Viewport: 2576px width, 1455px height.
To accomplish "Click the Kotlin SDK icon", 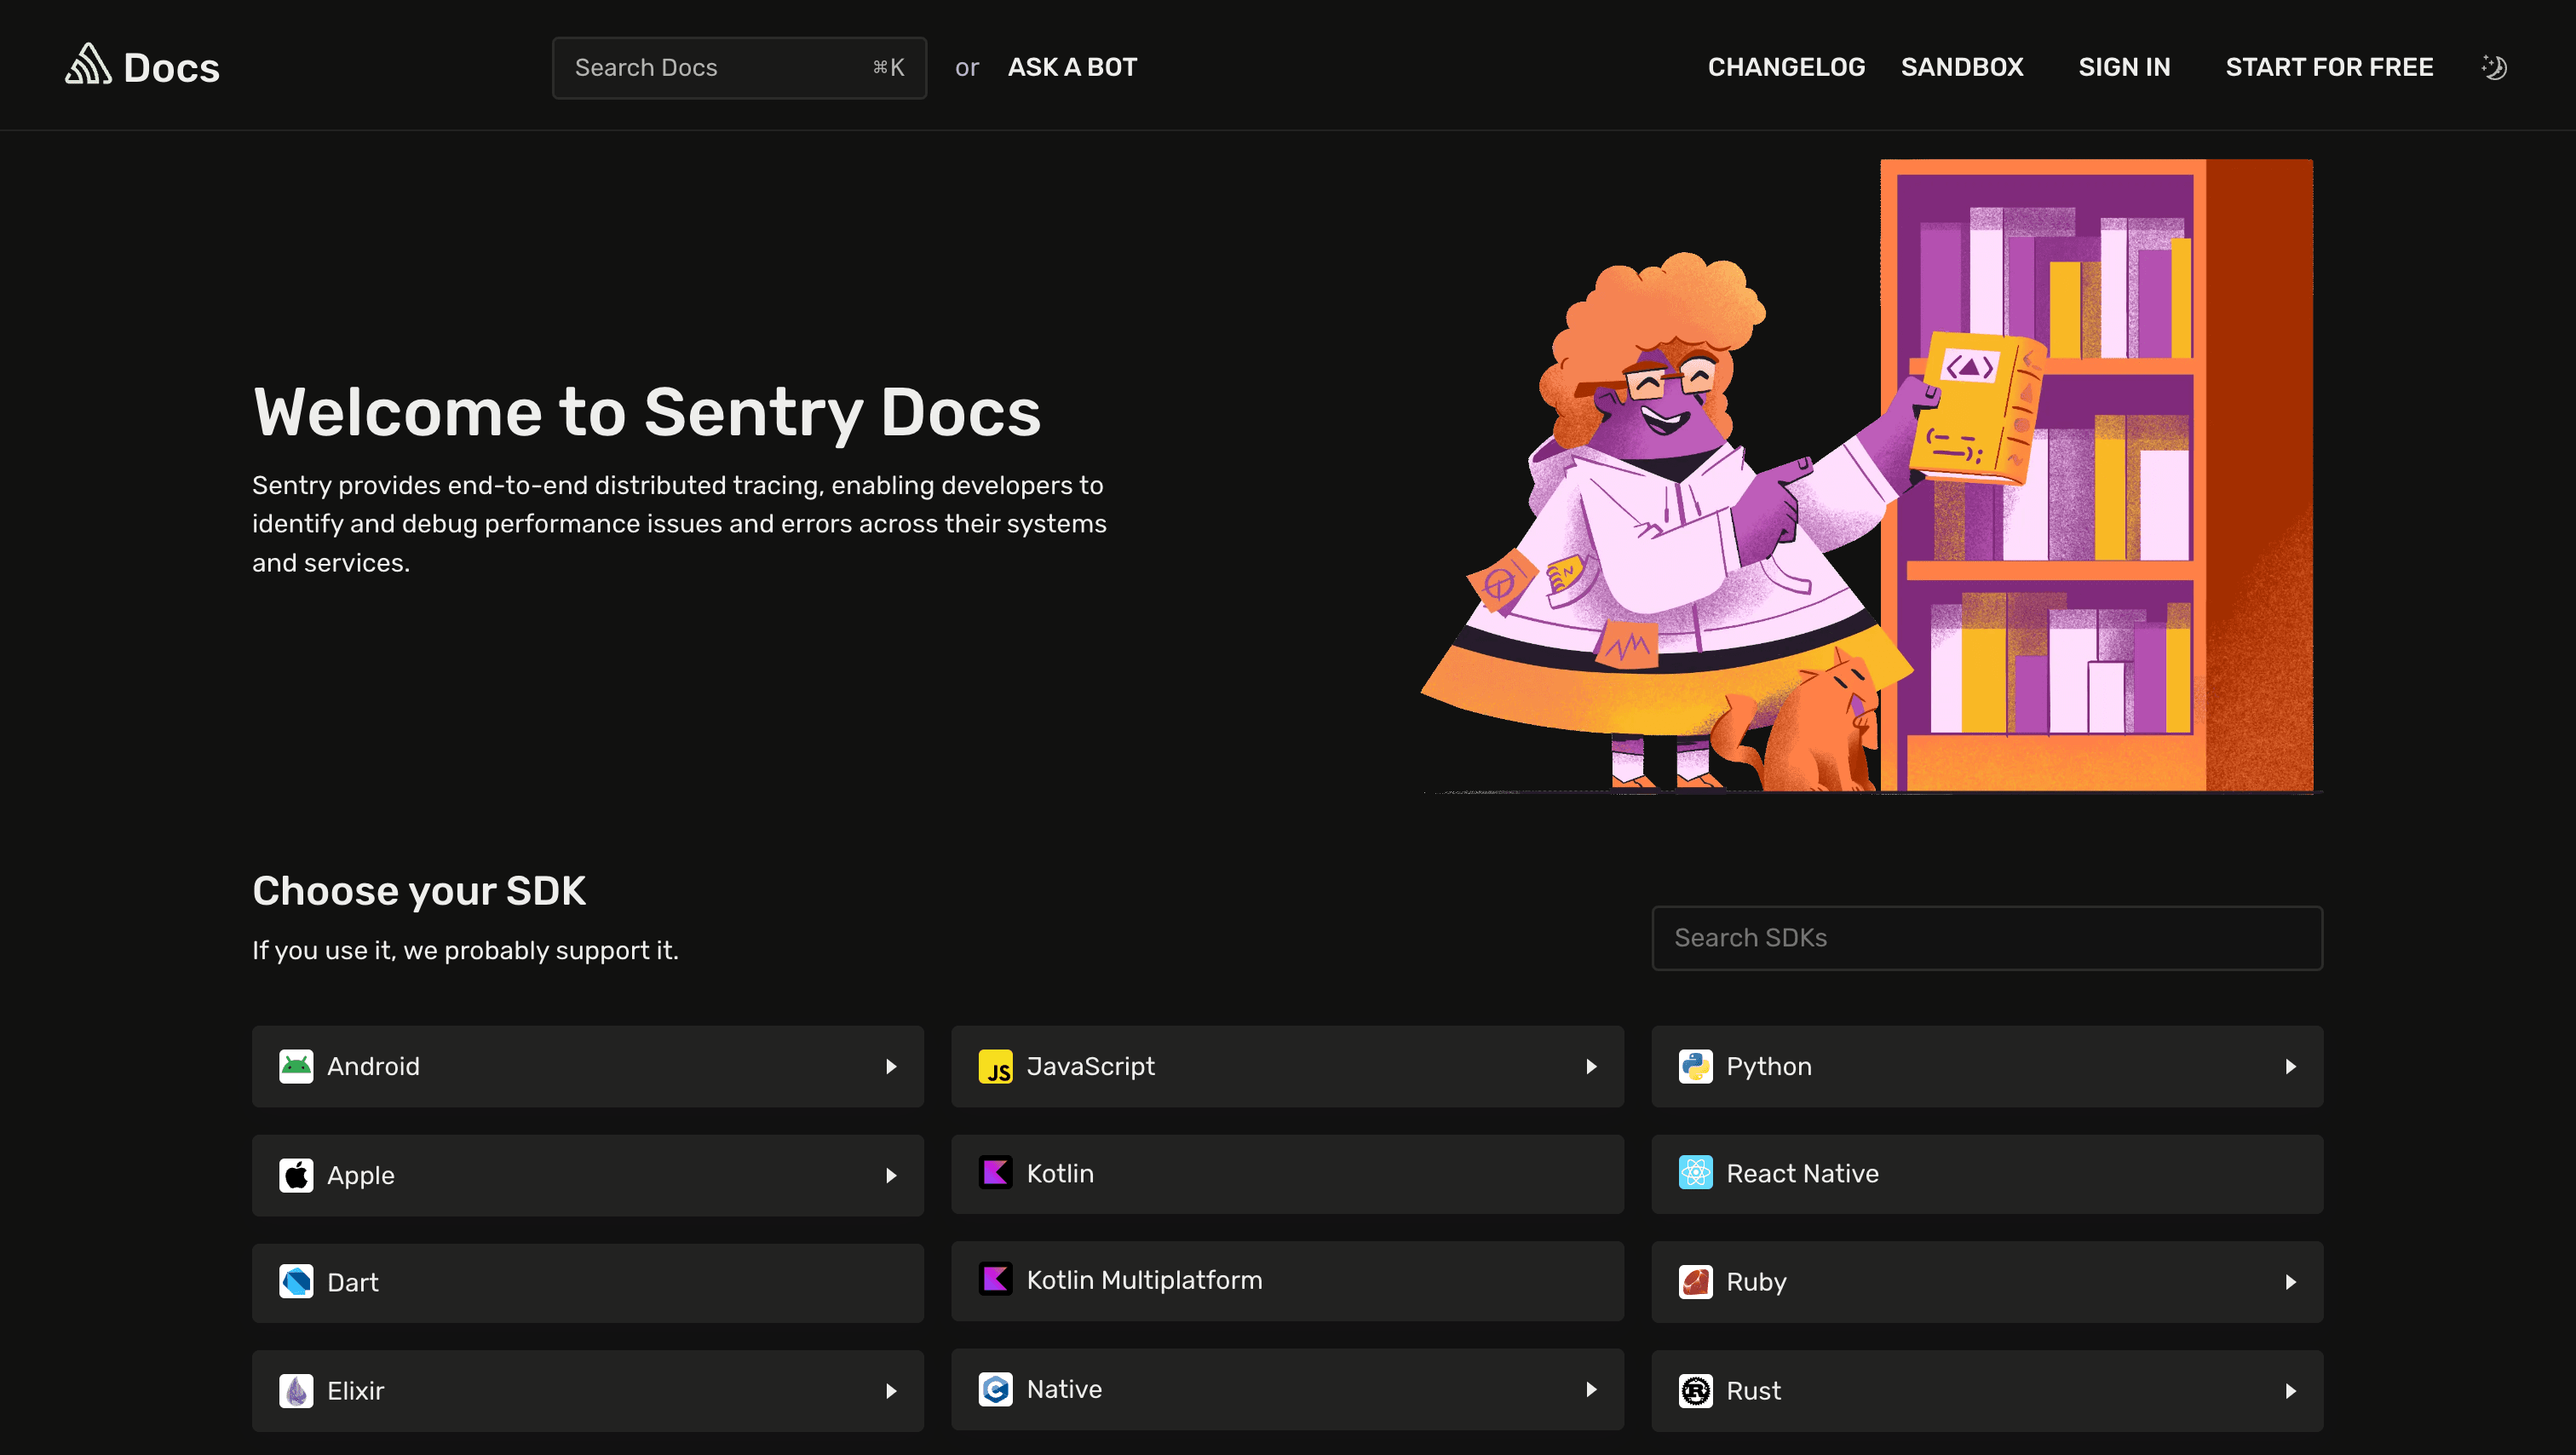I will tap(994, 1172).
